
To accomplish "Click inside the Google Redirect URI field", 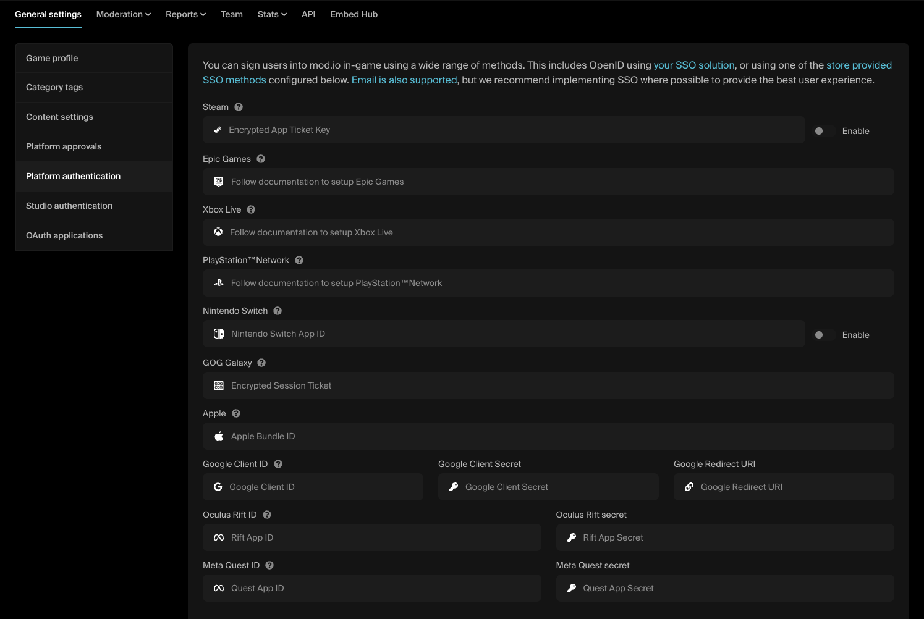I will (x=783, y=487).
